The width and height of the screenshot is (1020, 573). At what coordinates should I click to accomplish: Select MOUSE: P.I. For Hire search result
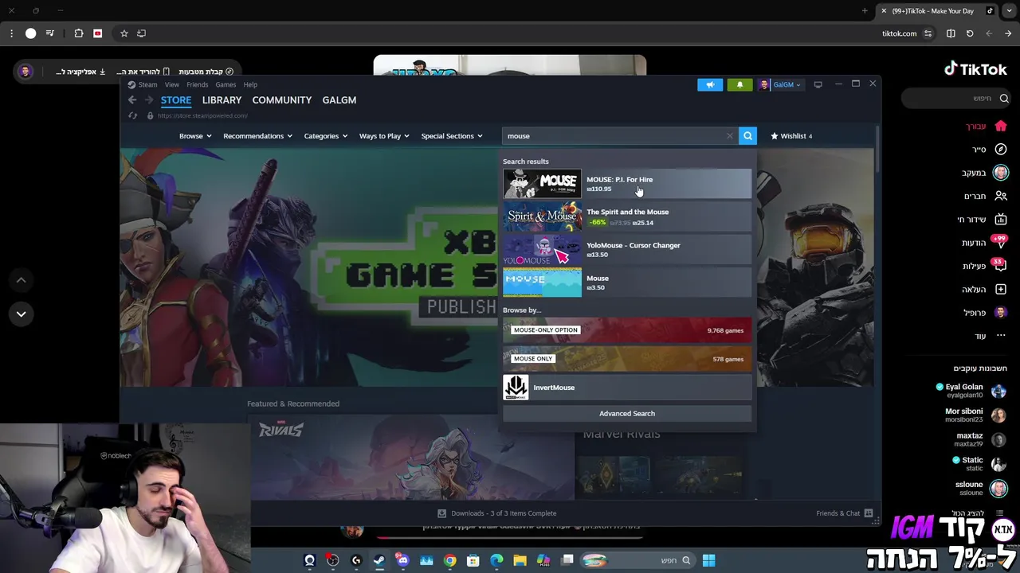(x=627, y=184)
